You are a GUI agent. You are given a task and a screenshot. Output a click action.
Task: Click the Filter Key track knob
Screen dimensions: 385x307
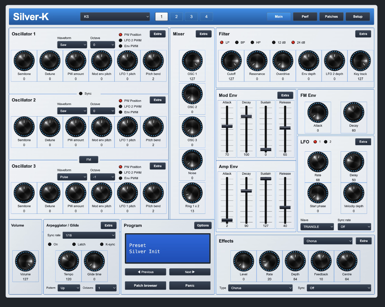(360, 61)
